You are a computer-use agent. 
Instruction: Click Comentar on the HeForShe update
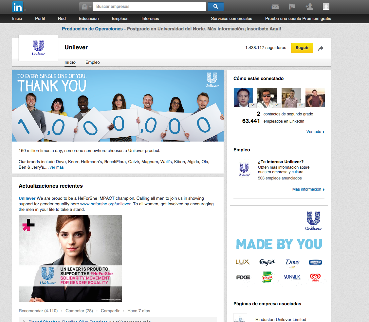pos(79,311)
